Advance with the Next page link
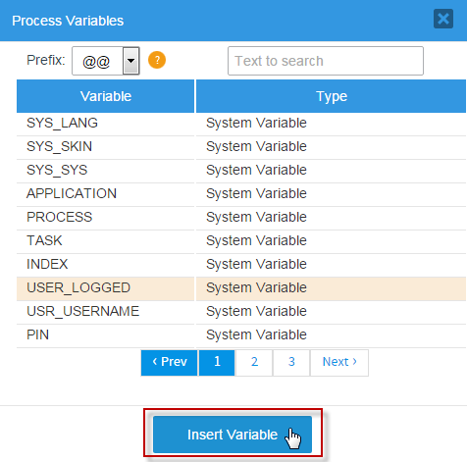The width and height of the screenshot is (467, 462). click(x=339, y=363)
